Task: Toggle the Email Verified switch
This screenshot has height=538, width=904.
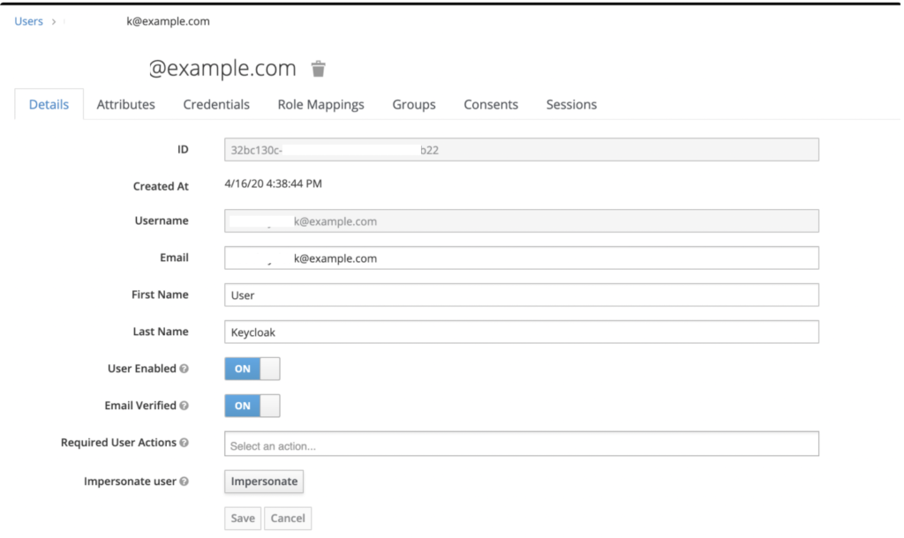Action: 252,406
